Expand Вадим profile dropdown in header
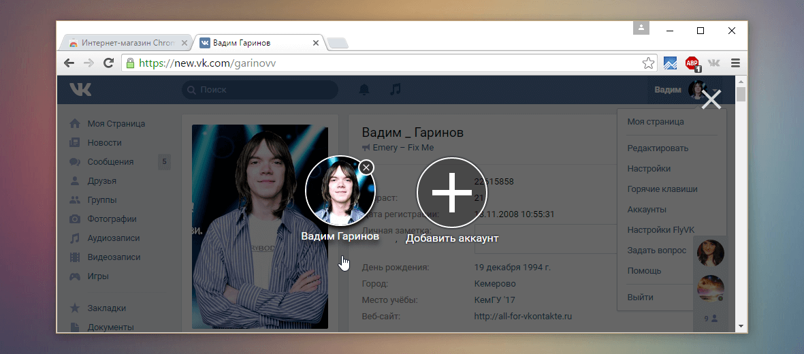This screenshot has width=804, height=354. tap(677, 90)
